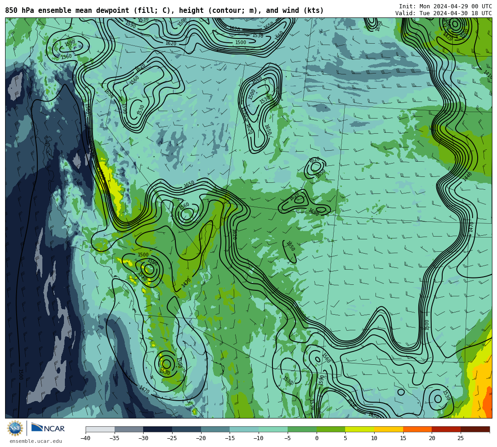Click the NSF logo
This screenshot has width=497, height=447.
click(15, 428)
